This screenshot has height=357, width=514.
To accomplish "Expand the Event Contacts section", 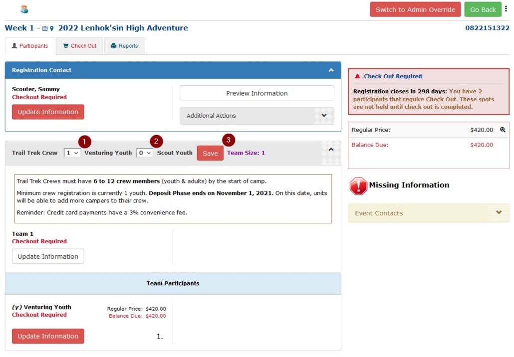I will point(429,213).
